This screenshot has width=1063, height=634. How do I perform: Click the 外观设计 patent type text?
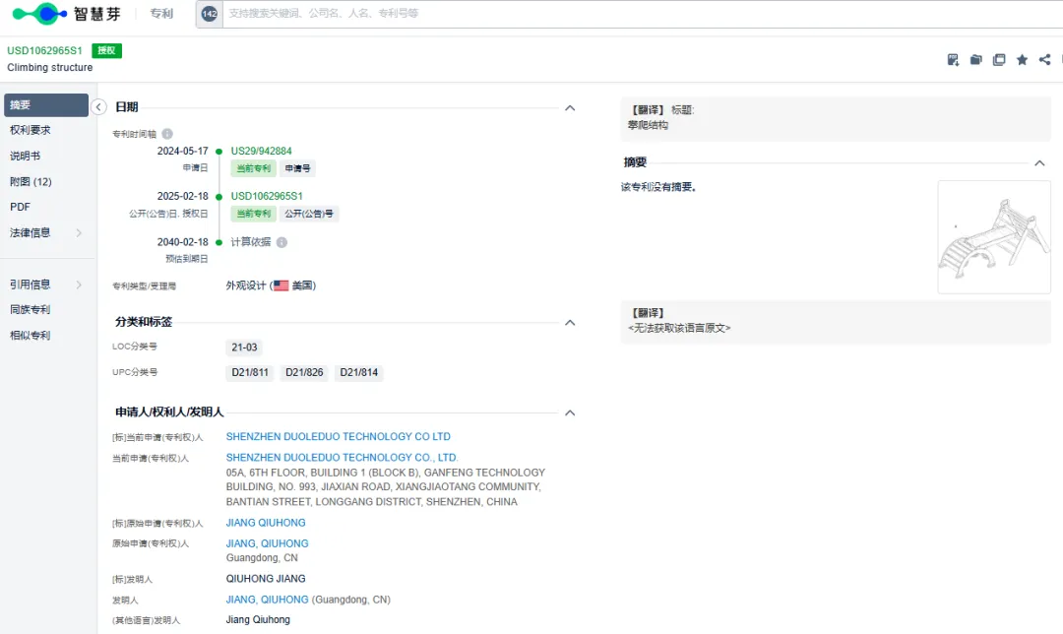246,285
